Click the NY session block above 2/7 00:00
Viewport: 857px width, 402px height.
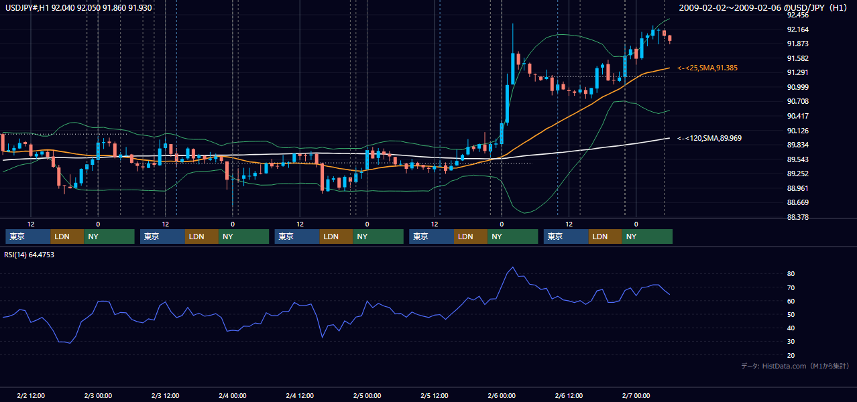647,237
